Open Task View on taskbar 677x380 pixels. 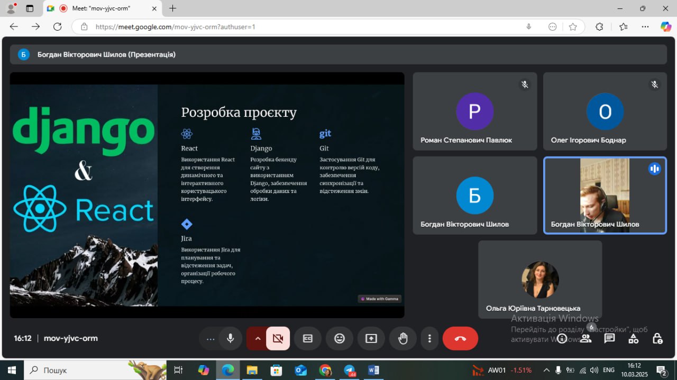pyautogui.click(x=178, y=370)
